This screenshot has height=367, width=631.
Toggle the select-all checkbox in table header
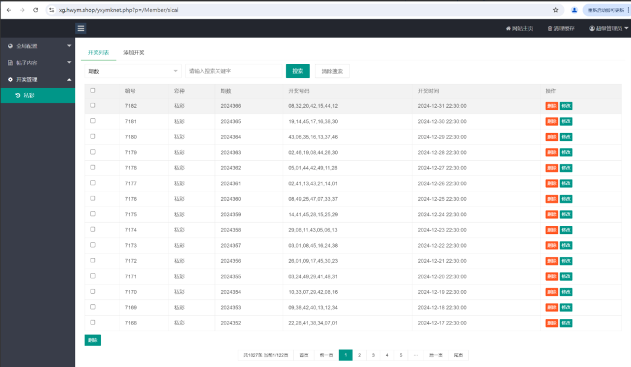tap(93, 91)
